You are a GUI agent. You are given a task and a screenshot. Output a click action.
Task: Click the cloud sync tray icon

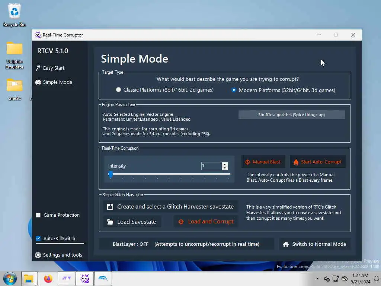[344, 279]
